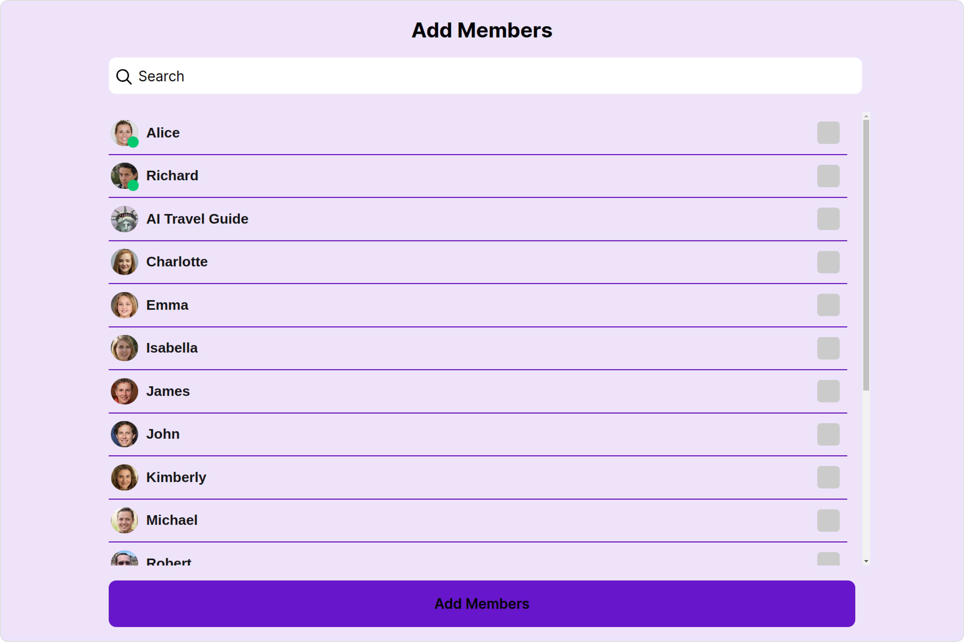Select John's checkbox

[828, 434]
